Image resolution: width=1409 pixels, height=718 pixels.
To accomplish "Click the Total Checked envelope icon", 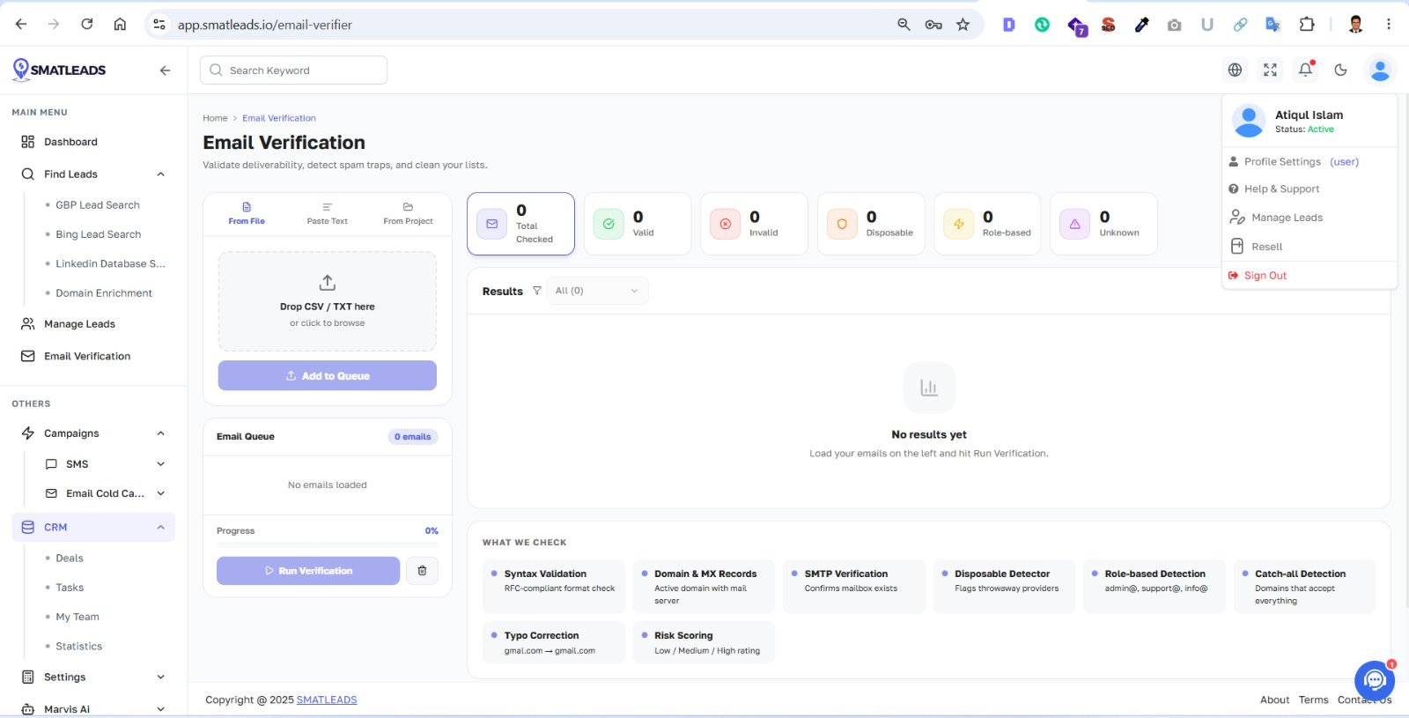I will click(491, 224).
